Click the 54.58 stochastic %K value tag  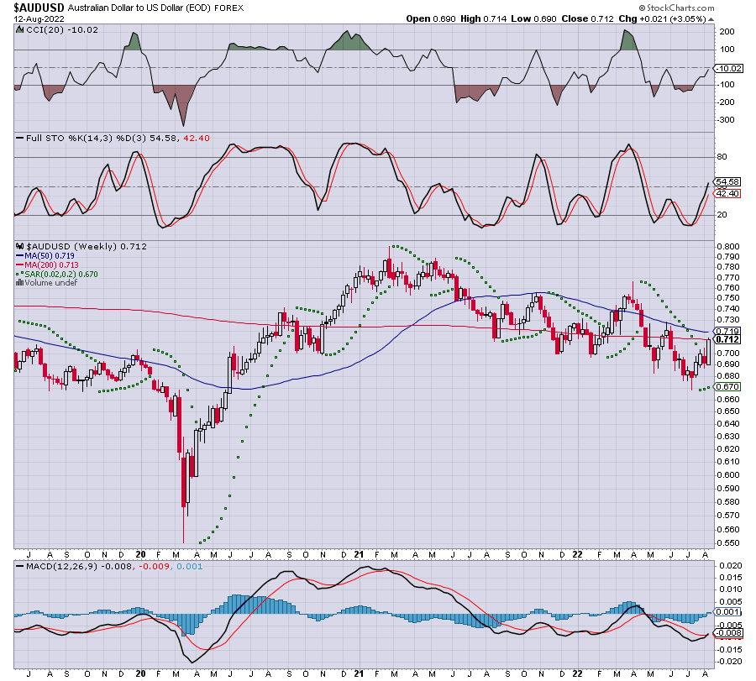pos(727,181)
